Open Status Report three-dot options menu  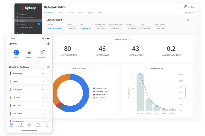click(x=193, y=20)
